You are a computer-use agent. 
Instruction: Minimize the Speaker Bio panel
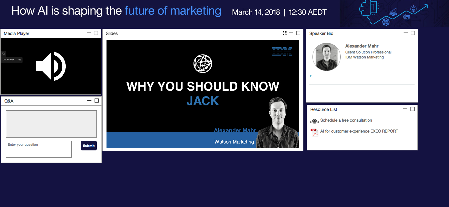(x=406, y=33)
